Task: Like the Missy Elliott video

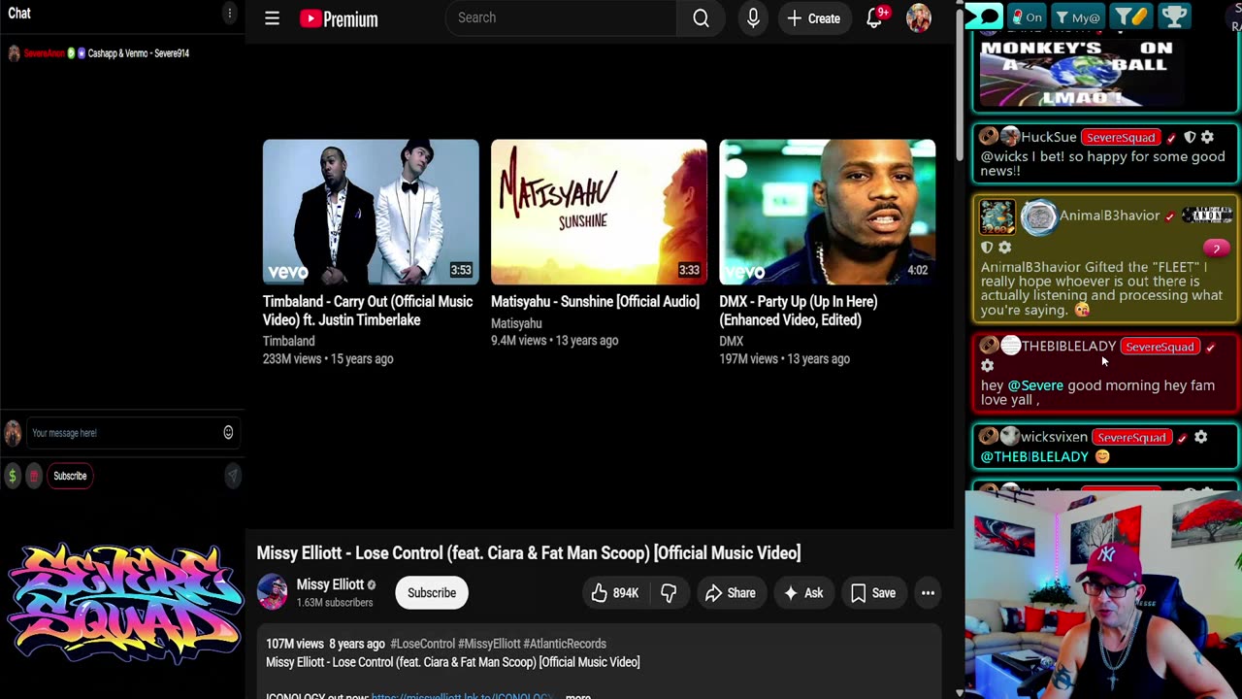Action: pyautogui.click(x=614, y=593)
